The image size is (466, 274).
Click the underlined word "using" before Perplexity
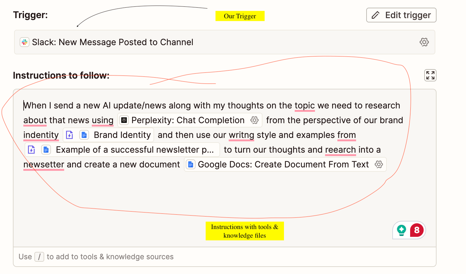pos(103,120)
